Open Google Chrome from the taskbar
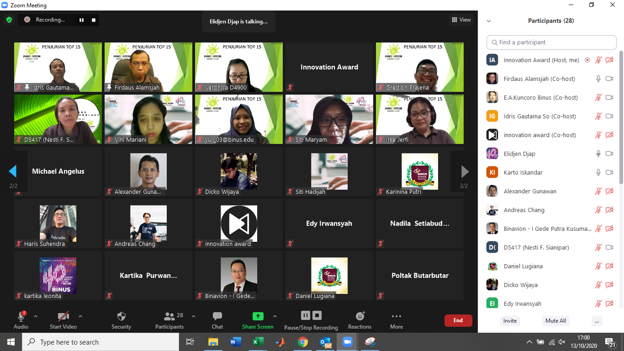Viewport: 624px width, 351px height. click(x=302, y=342)
